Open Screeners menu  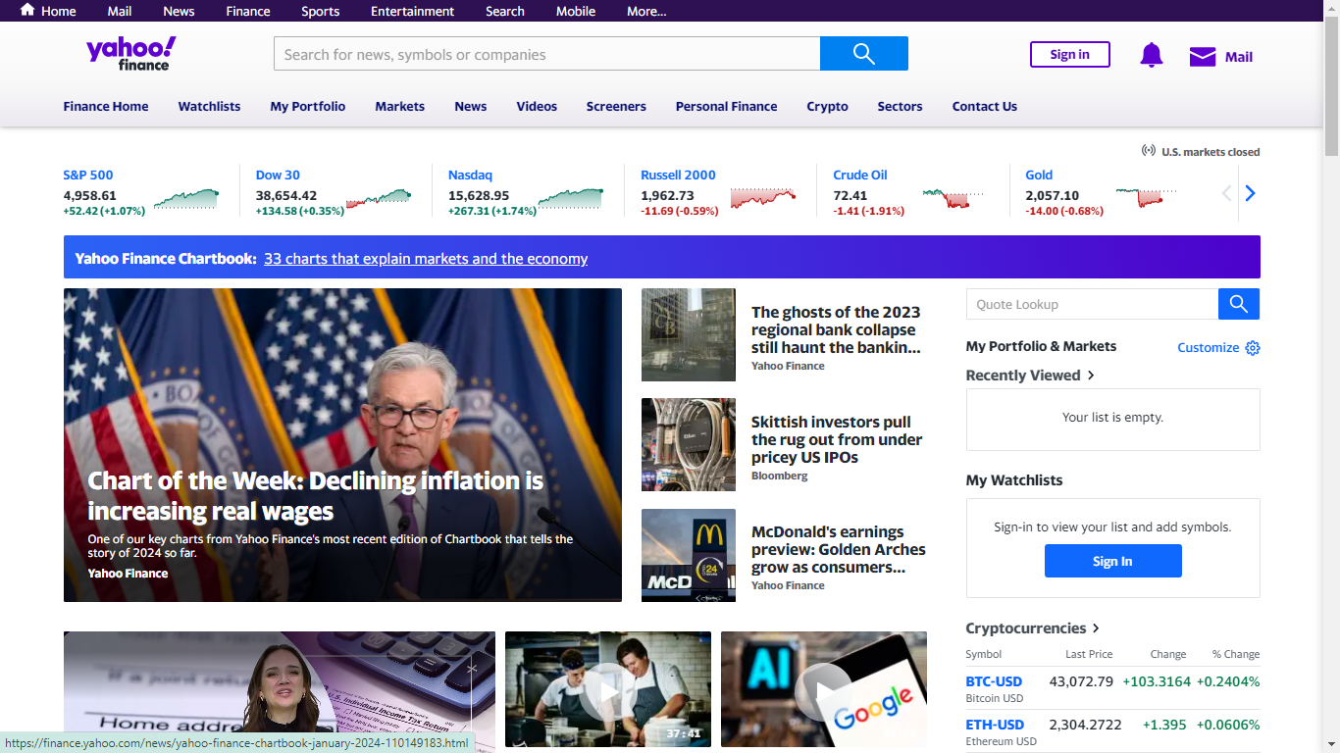tap(616, 106)
